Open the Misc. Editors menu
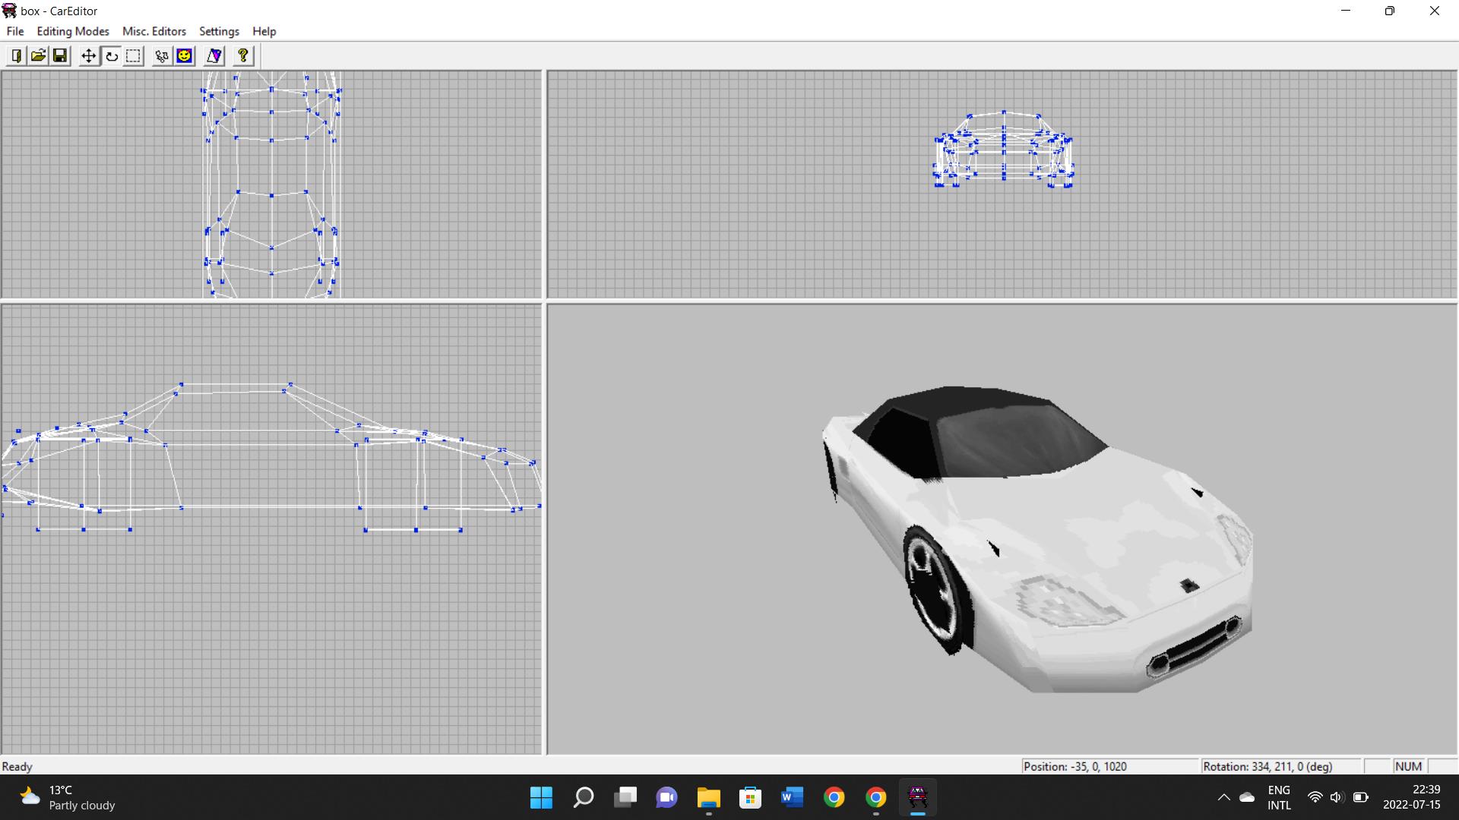The image size is (1459, 820). (x=154, y=31)
